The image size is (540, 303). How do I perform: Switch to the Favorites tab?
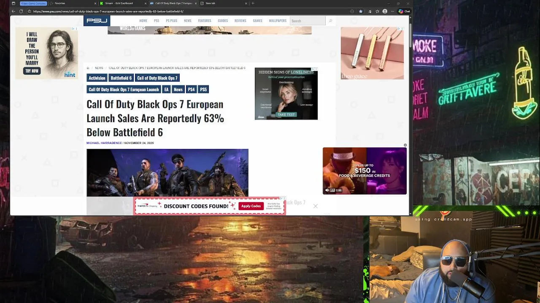pyautogui.click(x=72, y=3)
